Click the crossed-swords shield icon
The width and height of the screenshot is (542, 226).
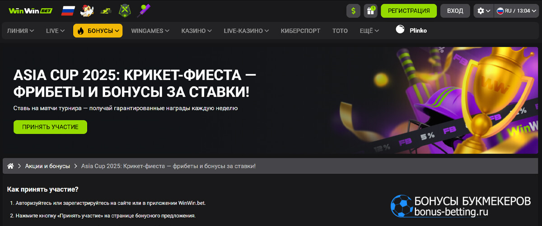click(125, 10)
